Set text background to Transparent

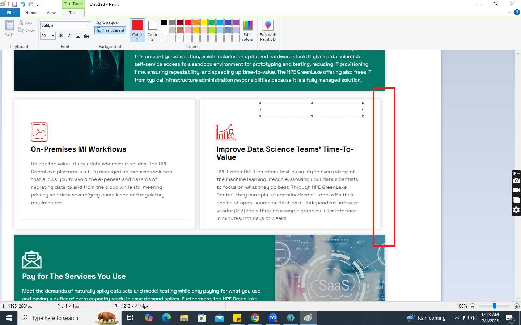(x=110, y=30)
